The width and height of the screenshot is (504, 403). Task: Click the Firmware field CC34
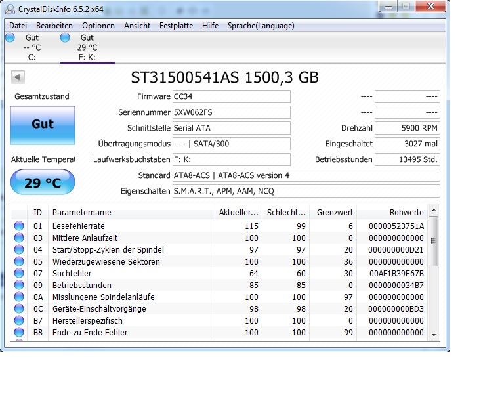tap(232, 96)
